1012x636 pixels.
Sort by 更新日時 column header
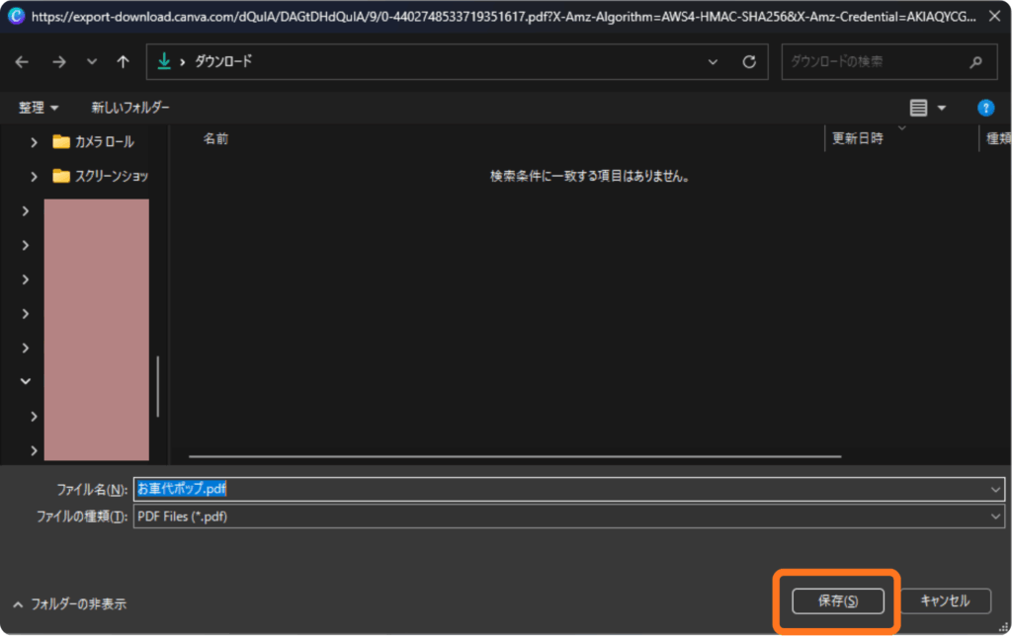pos(858,139)
